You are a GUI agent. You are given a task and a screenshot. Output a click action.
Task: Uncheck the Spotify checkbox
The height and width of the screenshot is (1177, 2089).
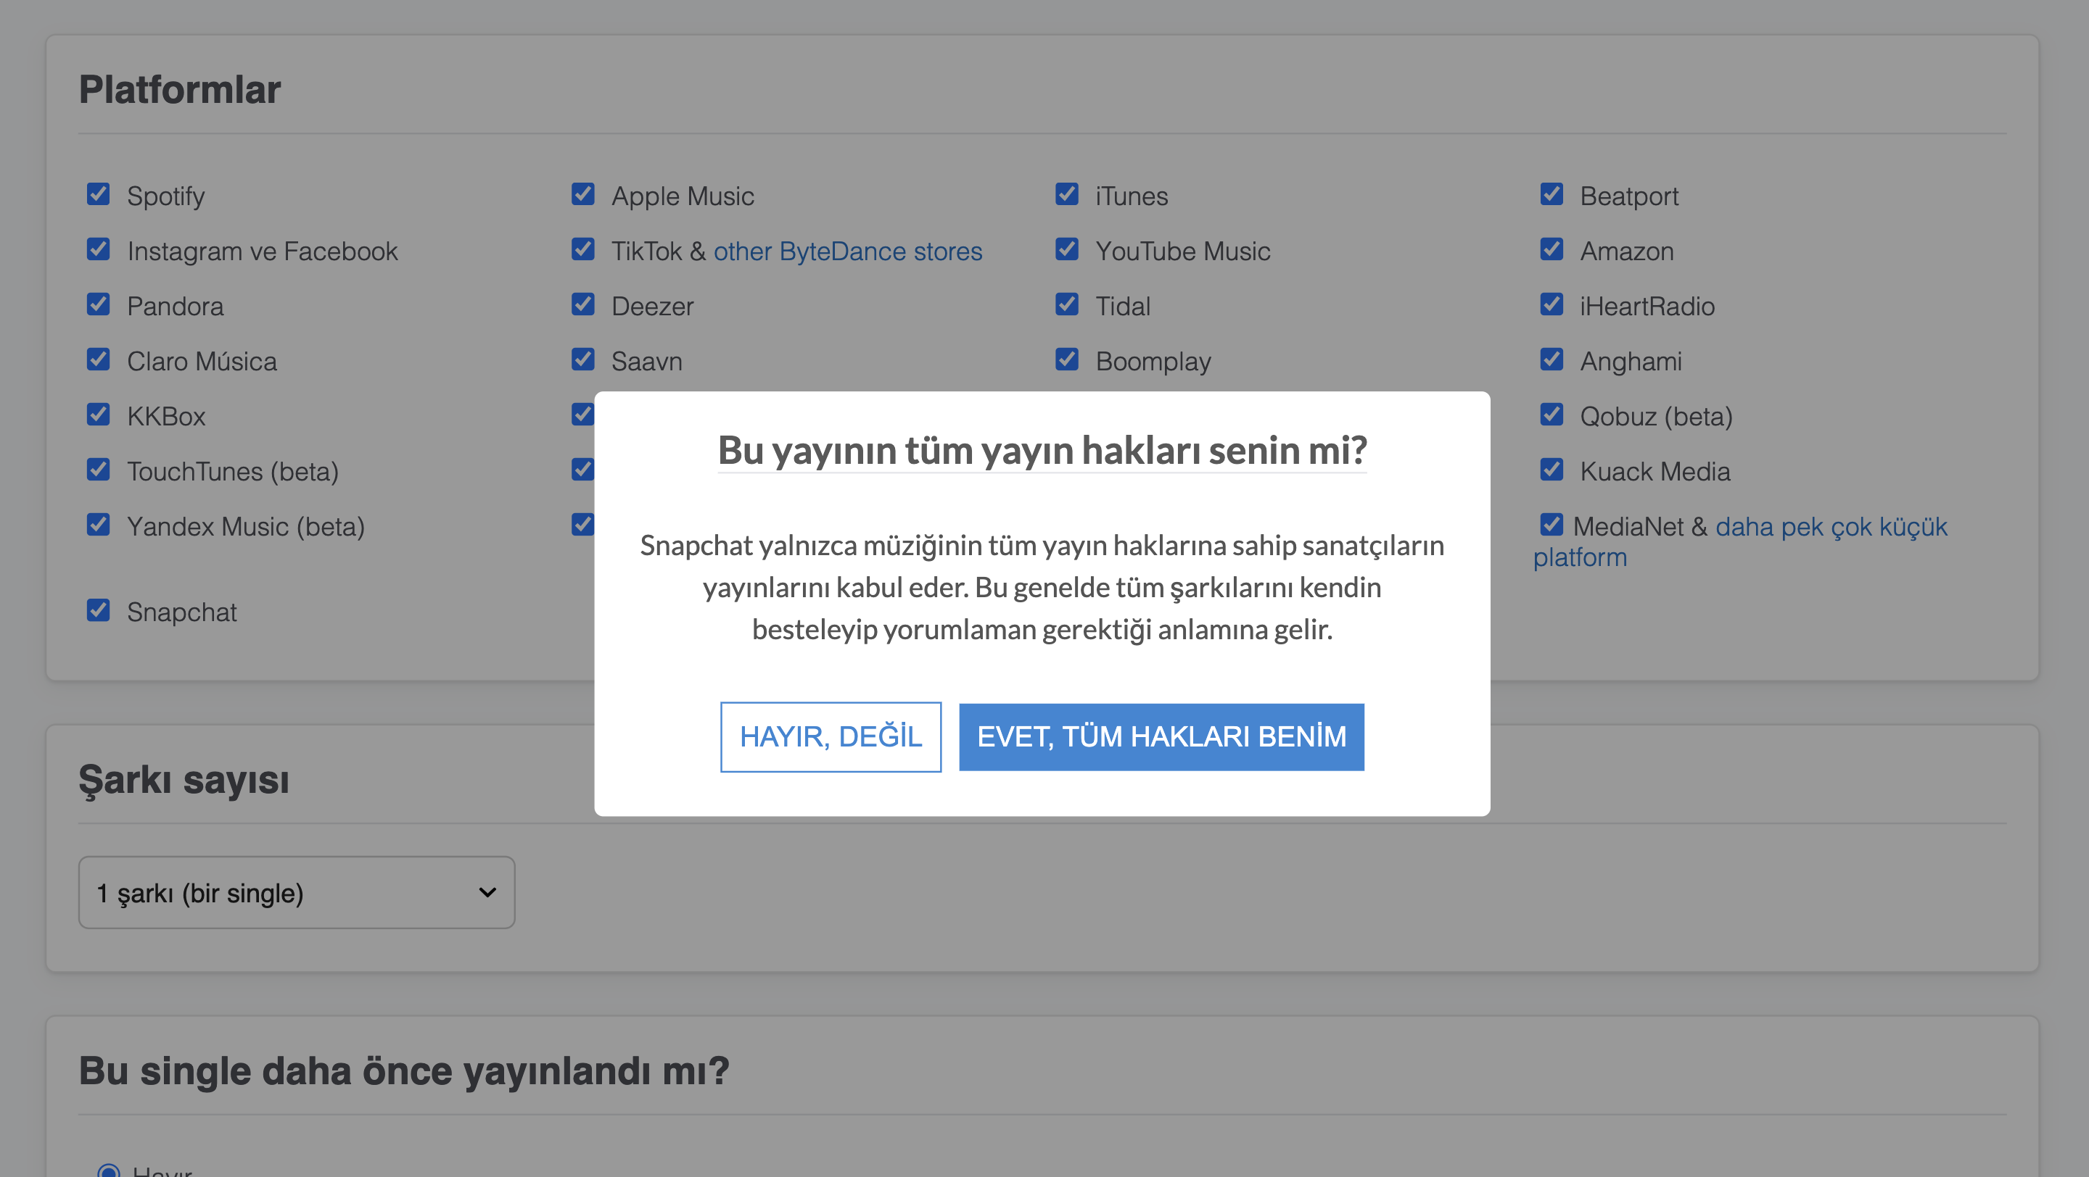[98, 194]
